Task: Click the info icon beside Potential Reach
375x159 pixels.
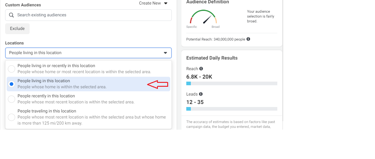Action: tap(248, 39)
